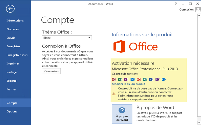Click the Lync app icon
This screenshot has width=201, height=125.
(x=164, y=79)
